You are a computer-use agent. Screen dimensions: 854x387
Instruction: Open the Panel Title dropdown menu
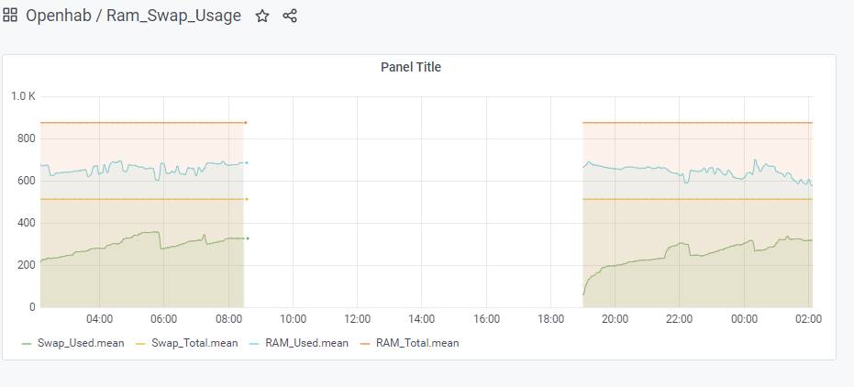[x=411, y=67]
